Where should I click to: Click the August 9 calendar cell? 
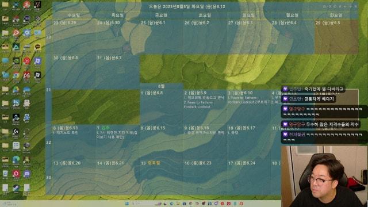click(x=205, y=142)
